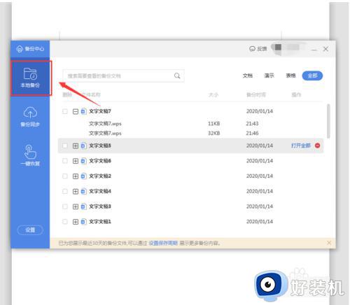Viewport: 350px width, 305px height.
Task: Click the 反馈 feedback chat icon
Action: point(252,49)
